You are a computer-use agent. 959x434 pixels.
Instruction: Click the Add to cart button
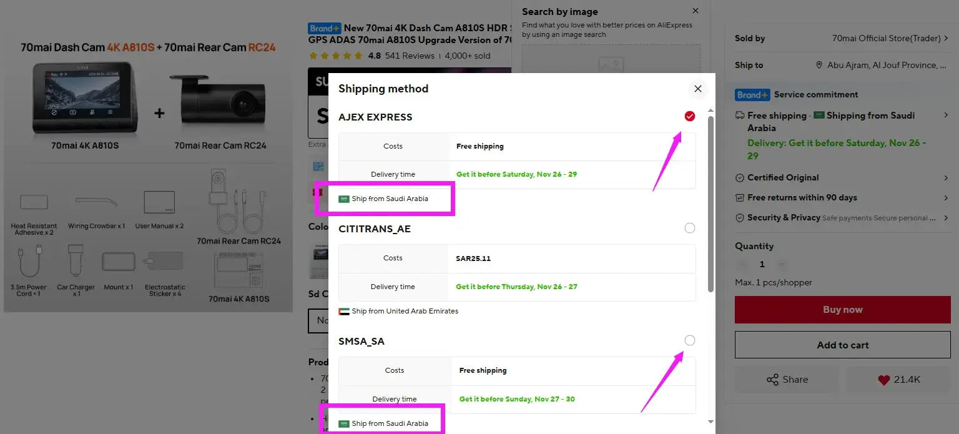coord(843,345)
